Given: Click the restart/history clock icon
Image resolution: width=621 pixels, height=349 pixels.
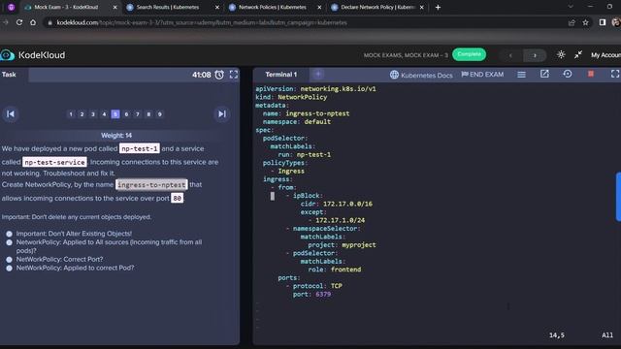Looking at the screenshot, I should tap(567, 74).
